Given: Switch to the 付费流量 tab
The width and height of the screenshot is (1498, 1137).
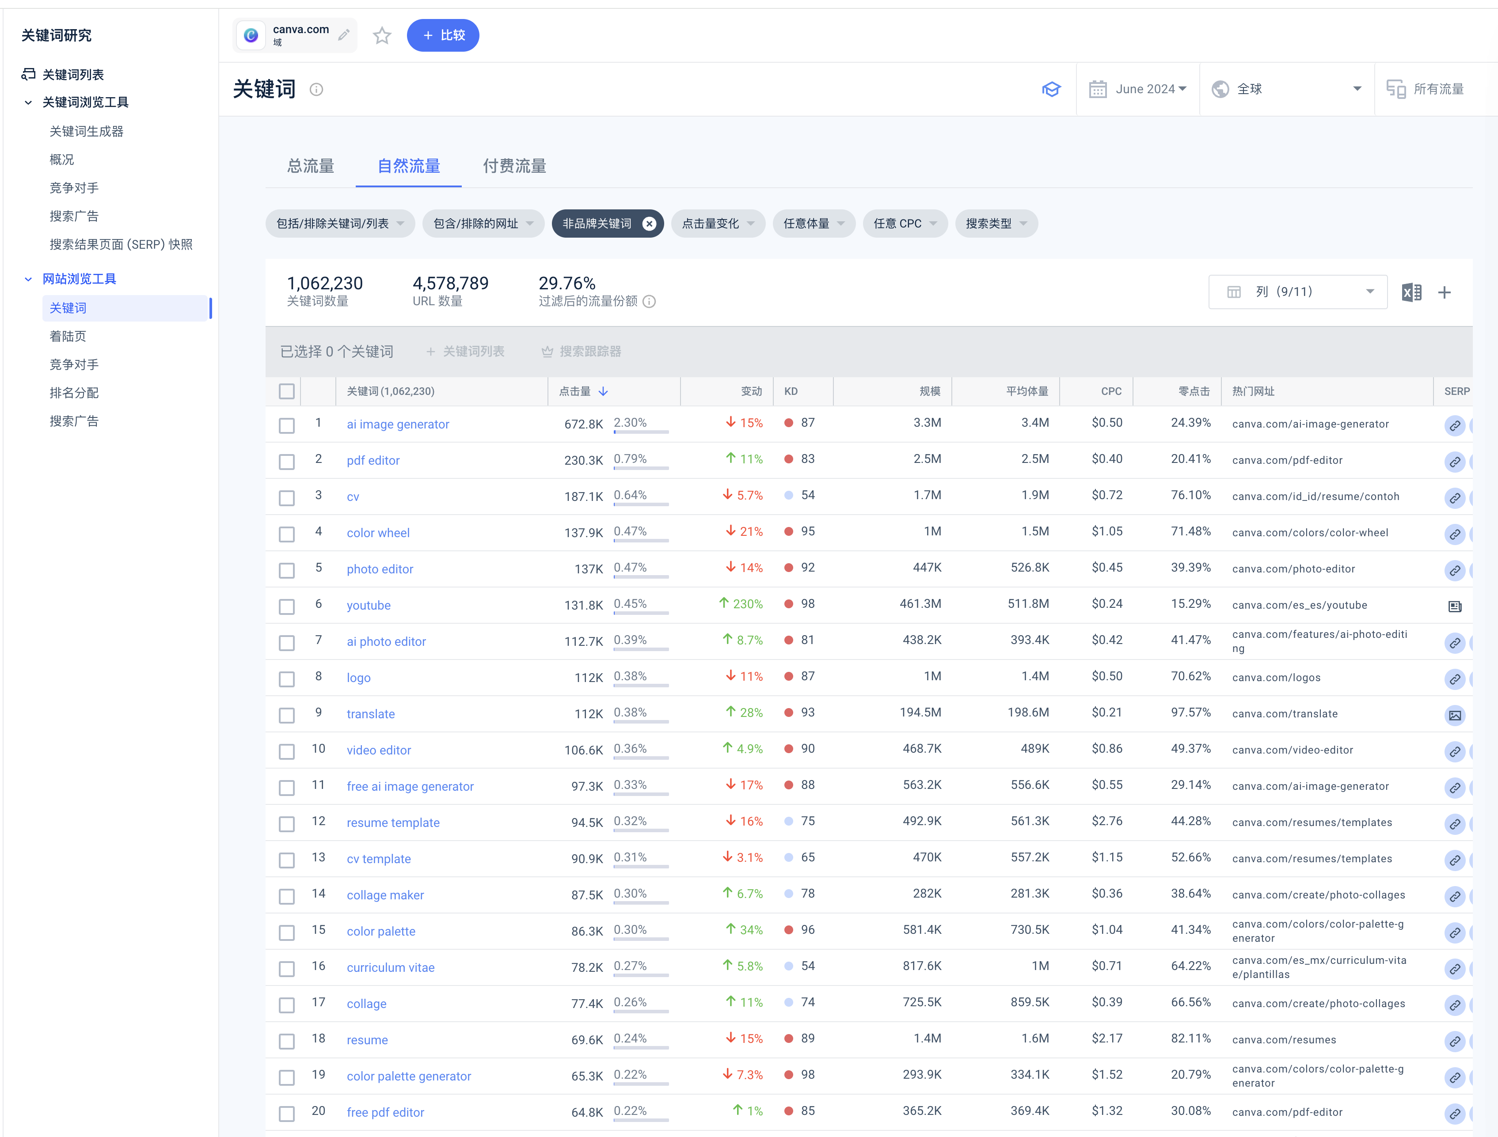Looking at the screenshot, I should 514,166.
